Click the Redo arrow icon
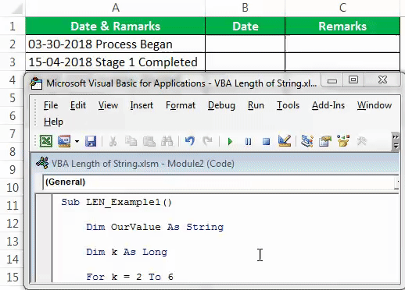The height and width of the screenshot is (290, 405). tap(207, 141)
